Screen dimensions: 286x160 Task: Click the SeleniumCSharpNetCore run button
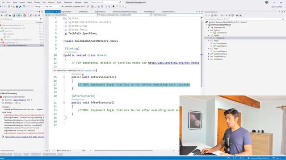(x=73, y=7)
